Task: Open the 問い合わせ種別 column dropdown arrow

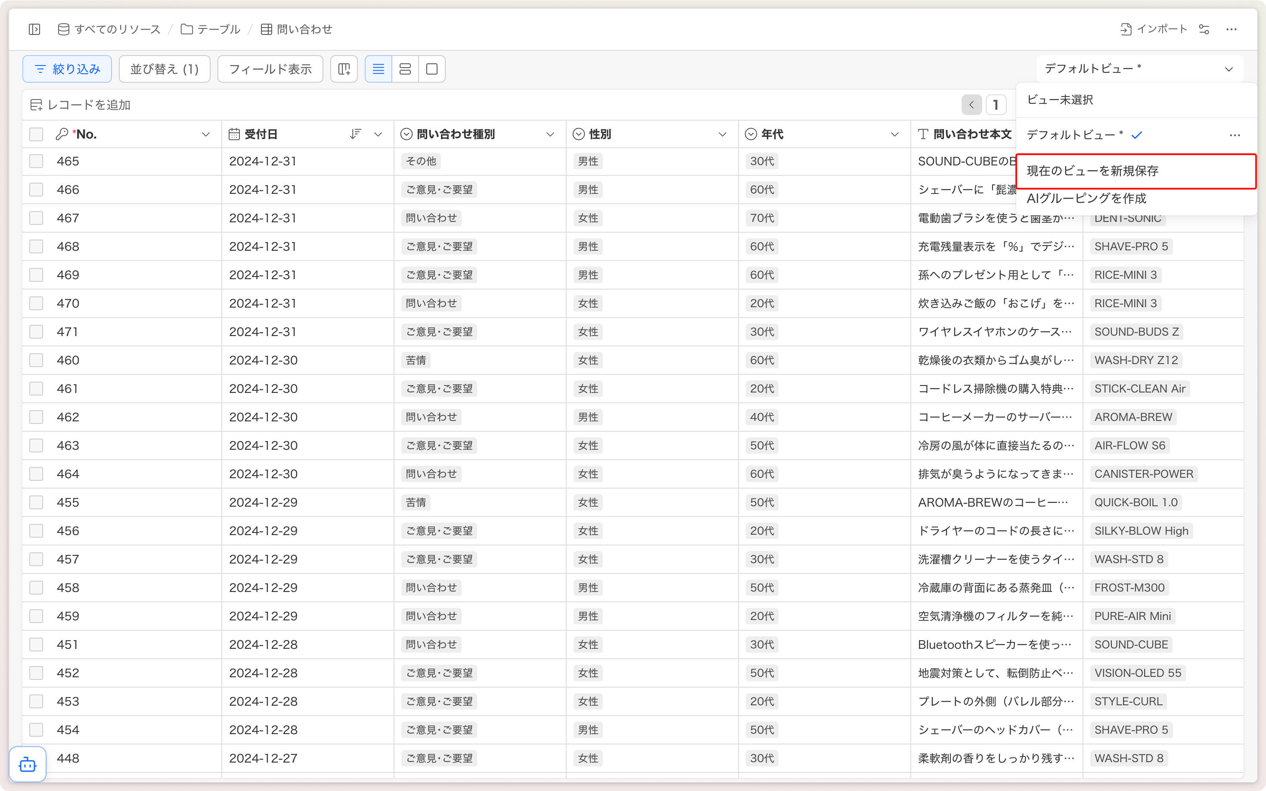Action: point(550,134)
